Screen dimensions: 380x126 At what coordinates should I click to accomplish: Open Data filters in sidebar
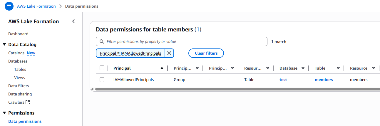(x=19, y=86)
